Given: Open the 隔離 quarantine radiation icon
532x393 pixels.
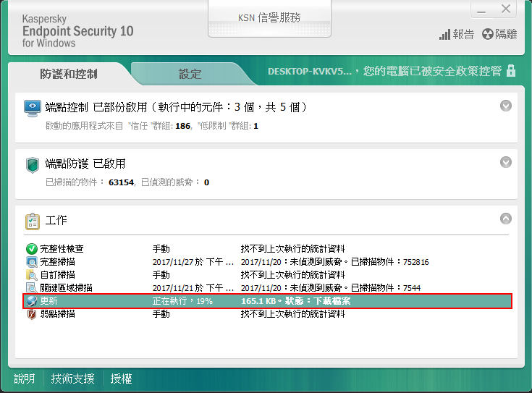Looking at the screenshot, I should (488, 34).
